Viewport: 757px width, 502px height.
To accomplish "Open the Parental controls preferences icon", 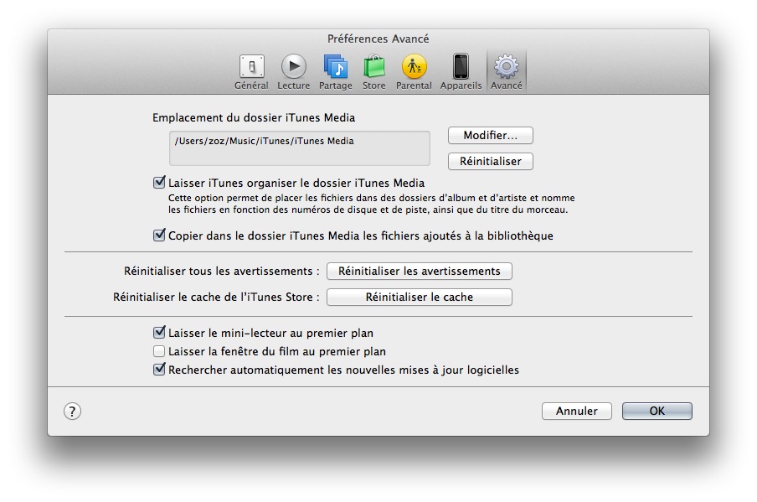I will tap(415, 67).
